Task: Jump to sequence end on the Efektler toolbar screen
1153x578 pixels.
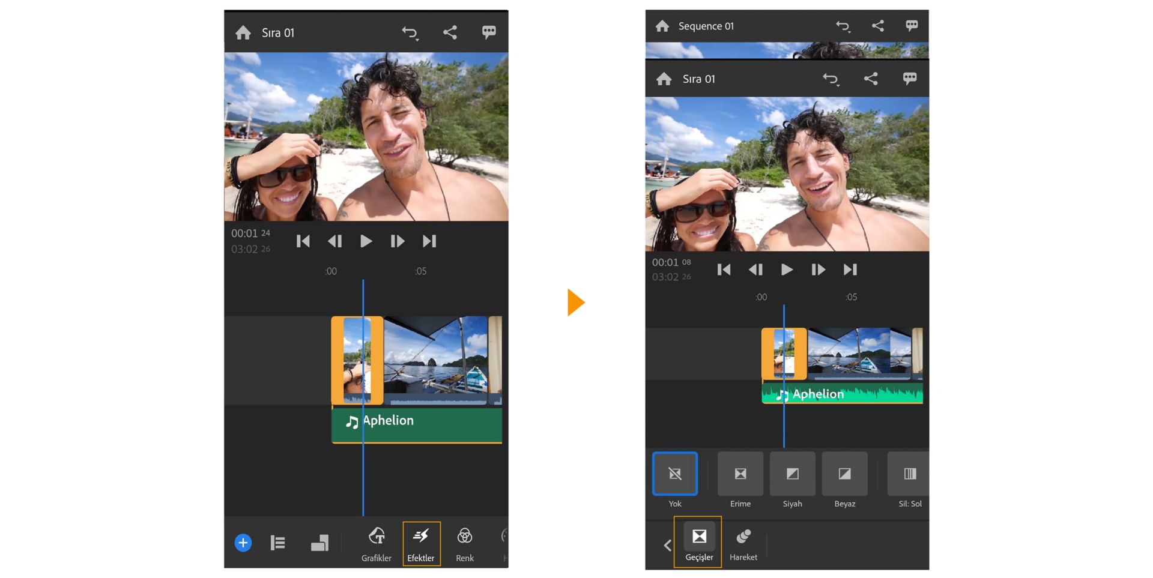Action: [429, 241]
